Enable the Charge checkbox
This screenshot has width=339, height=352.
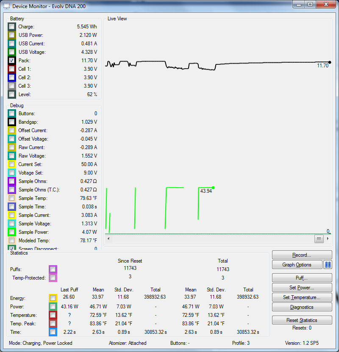pos(11,27)
